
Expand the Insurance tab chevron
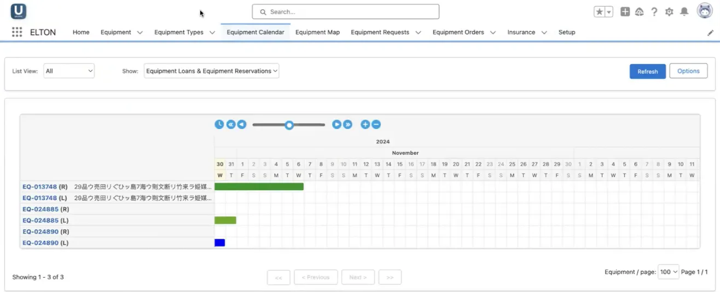point(544,32)
